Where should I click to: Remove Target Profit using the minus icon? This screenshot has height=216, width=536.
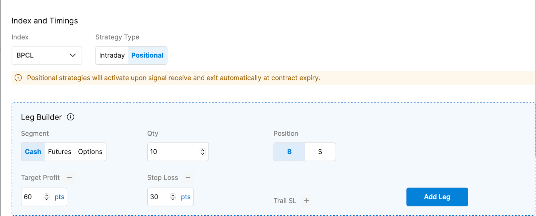[69, 178]
